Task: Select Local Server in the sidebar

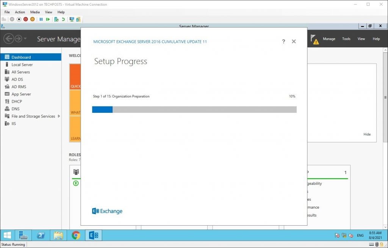Action: tap(22, 65)
